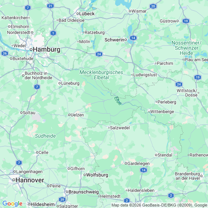Viewport: 208px width, 208px height.
Task: Select the A39 highway shield near Salzgitter
Action: [x=62, y=200]
